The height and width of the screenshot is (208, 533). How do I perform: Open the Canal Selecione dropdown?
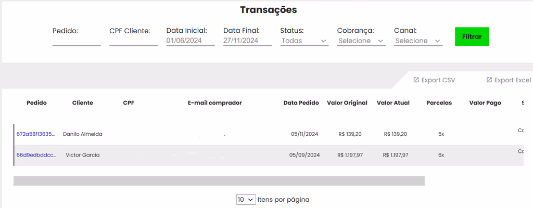418,41
